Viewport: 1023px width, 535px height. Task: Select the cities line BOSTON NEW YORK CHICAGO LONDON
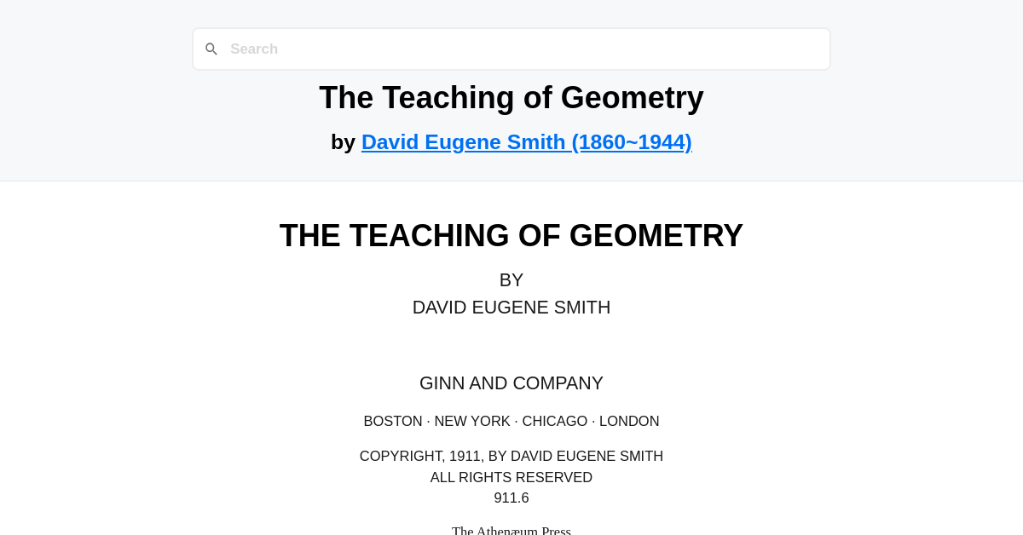click(511, 421)
